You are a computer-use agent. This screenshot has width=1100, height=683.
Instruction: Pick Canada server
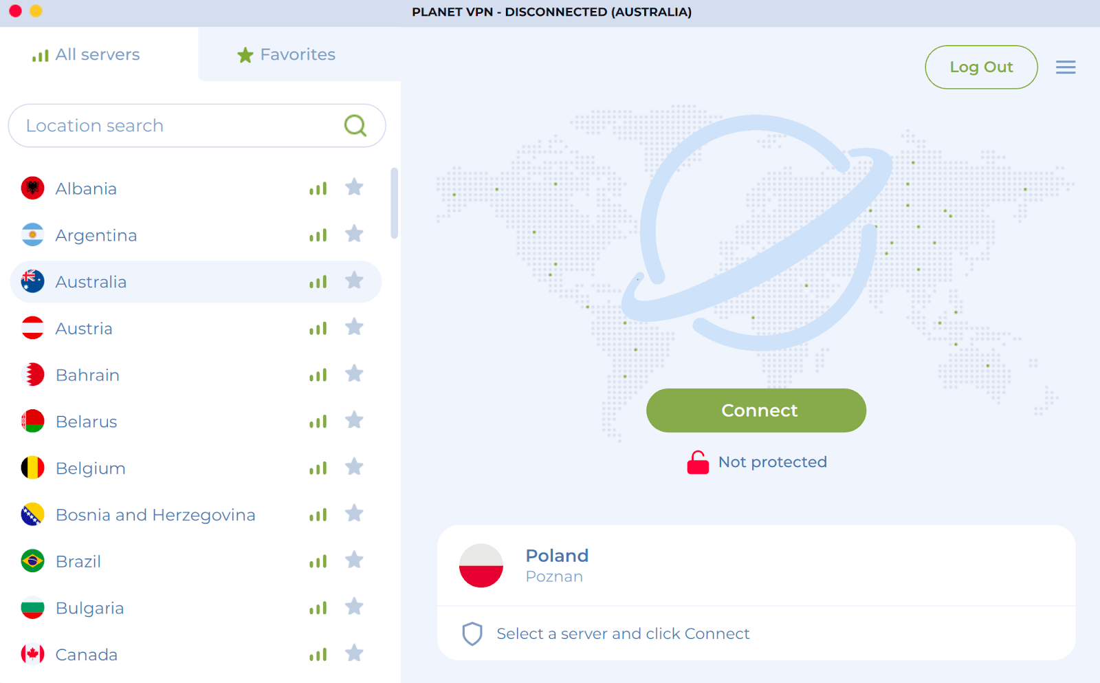click(196, 655)
